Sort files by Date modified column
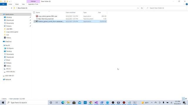Viewport: 188px width, 105px height. coord(70,13)
